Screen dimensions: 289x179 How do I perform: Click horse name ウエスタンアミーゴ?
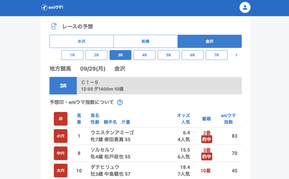112,133
